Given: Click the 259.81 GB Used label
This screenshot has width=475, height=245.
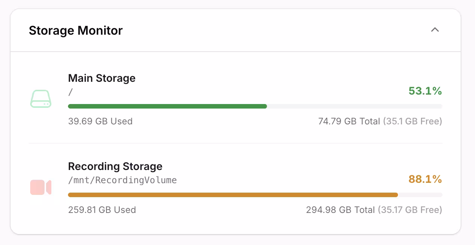Looking at the screenshot, I should click(102, 210).
